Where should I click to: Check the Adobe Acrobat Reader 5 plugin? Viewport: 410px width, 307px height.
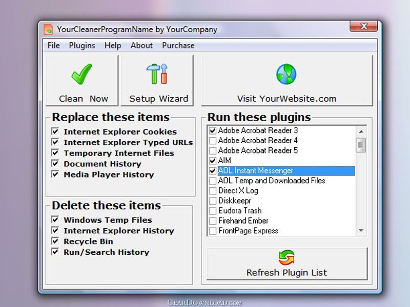pyautogui.click(x=213, y=150)
